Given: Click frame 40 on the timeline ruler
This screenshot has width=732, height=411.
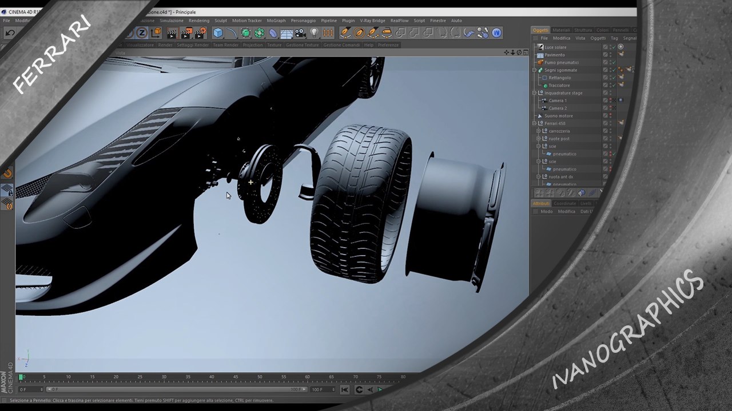Looking at the screenshot, I should (x=212, y=377).
